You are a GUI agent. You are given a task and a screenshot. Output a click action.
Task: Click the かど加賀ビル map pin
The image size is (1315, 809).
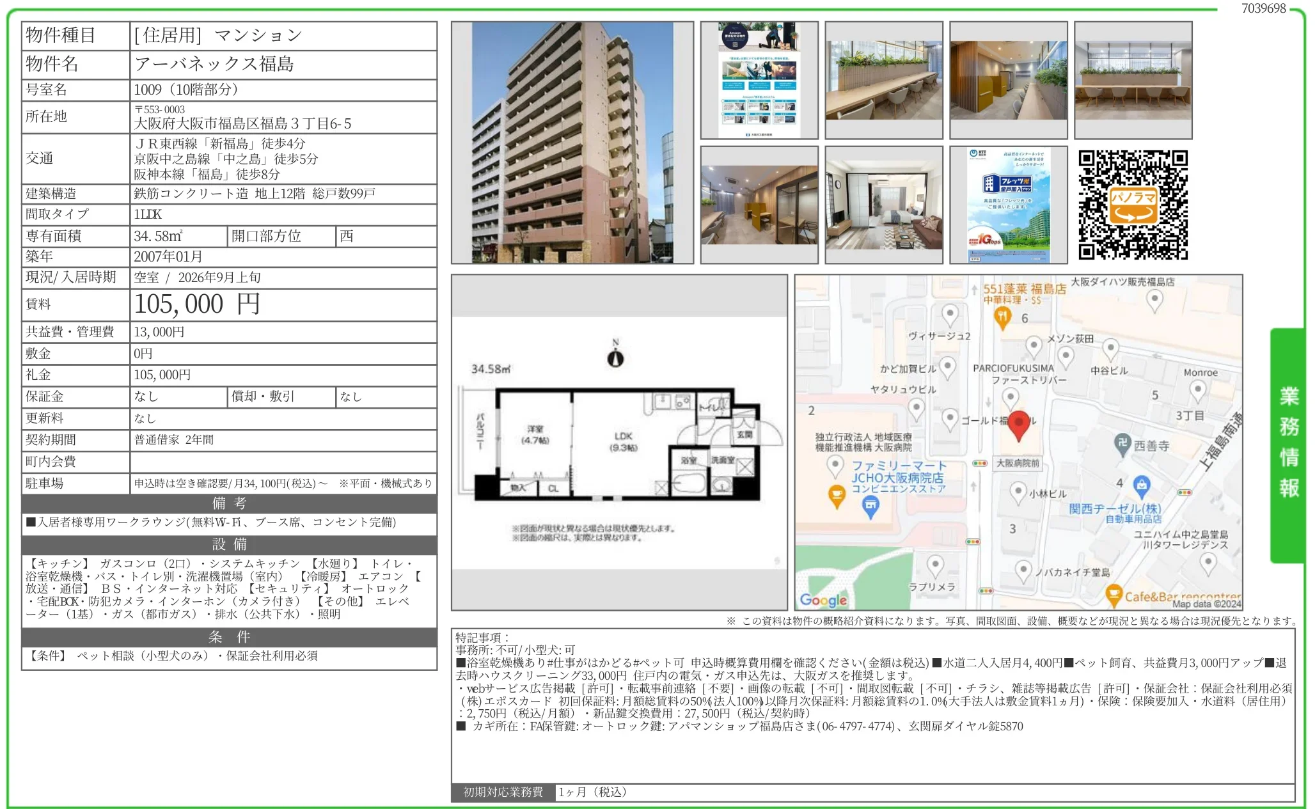click(x=947, y=367)
